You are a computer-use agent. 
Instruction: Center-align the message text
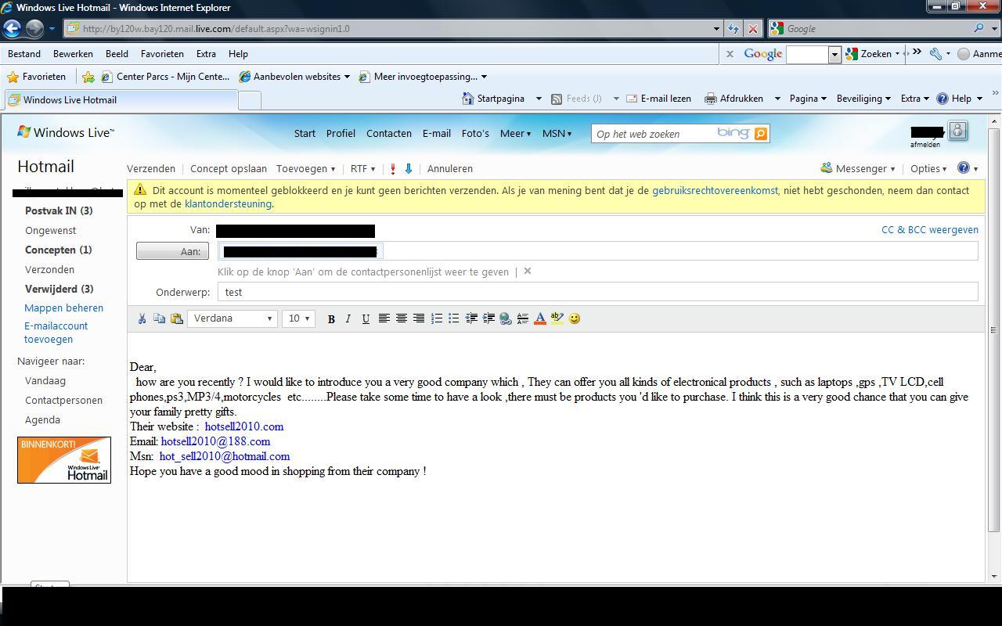coord(402,318)
